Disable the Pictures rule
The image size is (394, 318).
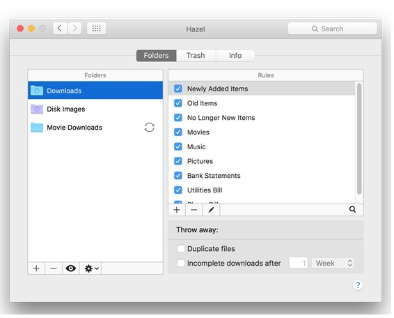[178, 161]
